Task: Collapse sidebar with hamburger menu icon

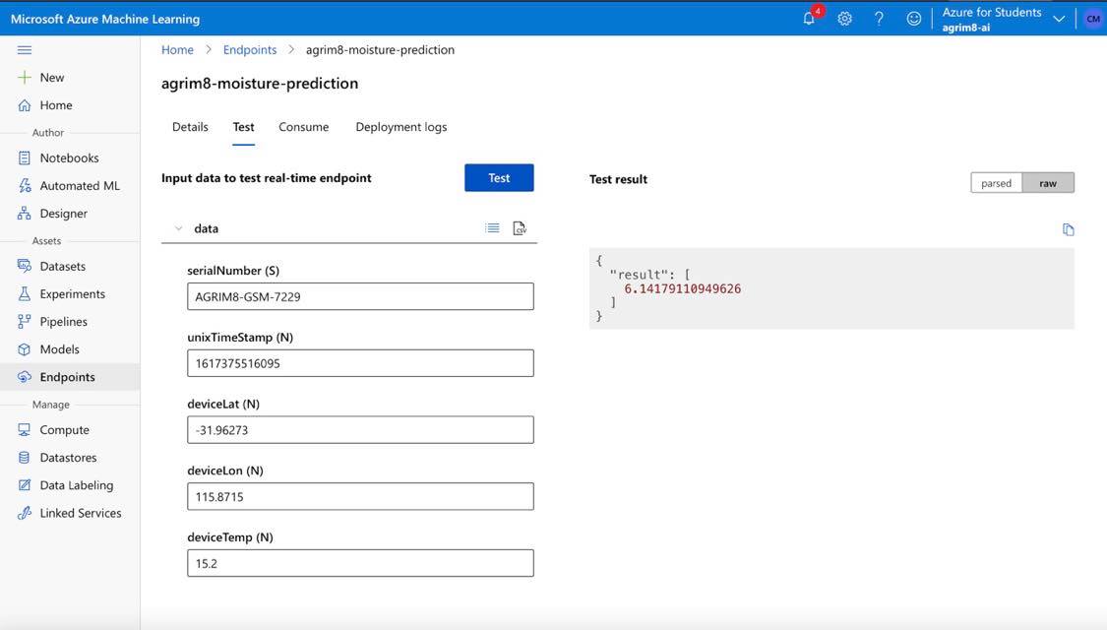Action: (25, 50)
